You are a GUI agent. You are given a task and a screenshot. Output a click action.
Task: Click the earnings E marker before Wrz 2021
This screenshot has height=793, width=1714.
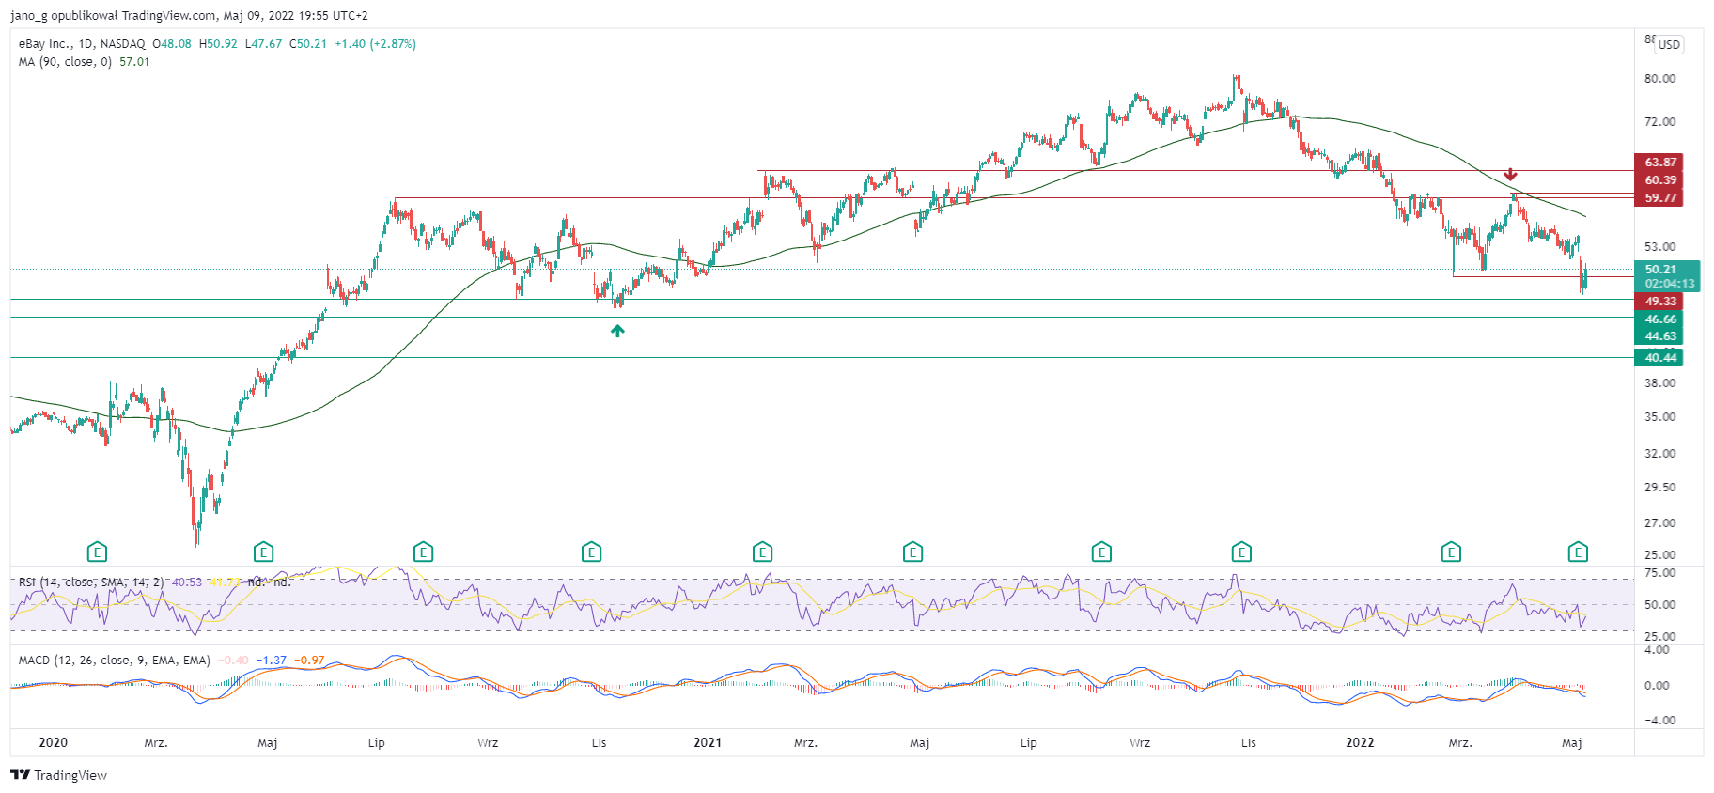coord(1101,552)
